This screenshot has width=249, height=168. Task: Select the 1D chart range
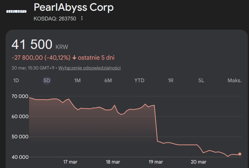(x=16, y=80)
